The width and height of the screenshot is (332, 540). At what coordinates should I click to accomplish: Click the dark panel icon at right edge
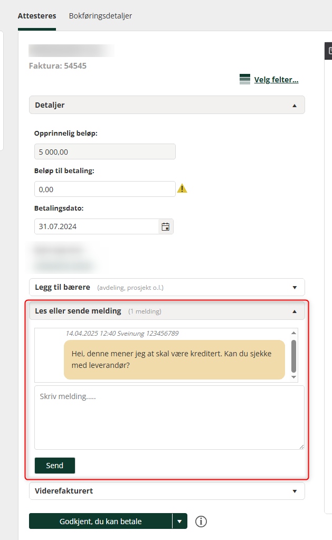328,51
